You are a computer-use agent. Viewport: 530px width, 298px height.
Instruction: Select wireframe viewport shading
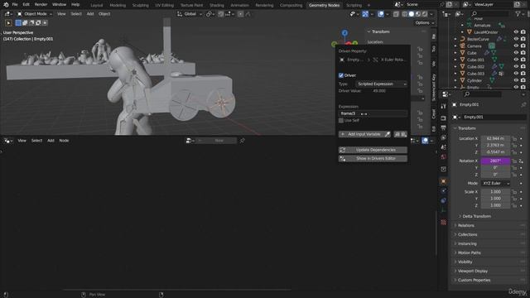[405, 14]
